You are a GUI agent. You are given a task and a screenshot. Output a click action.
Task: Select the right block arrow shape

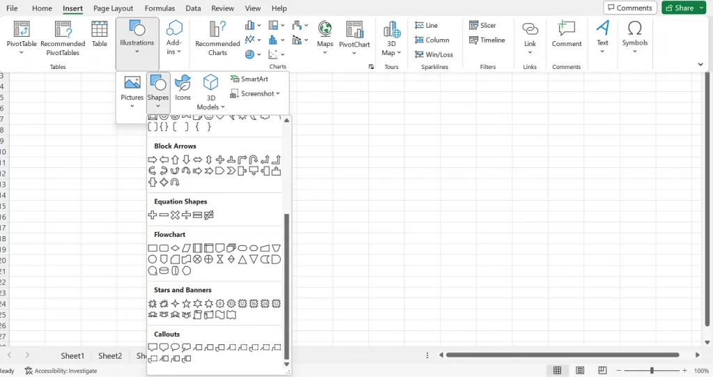(152, 160)
